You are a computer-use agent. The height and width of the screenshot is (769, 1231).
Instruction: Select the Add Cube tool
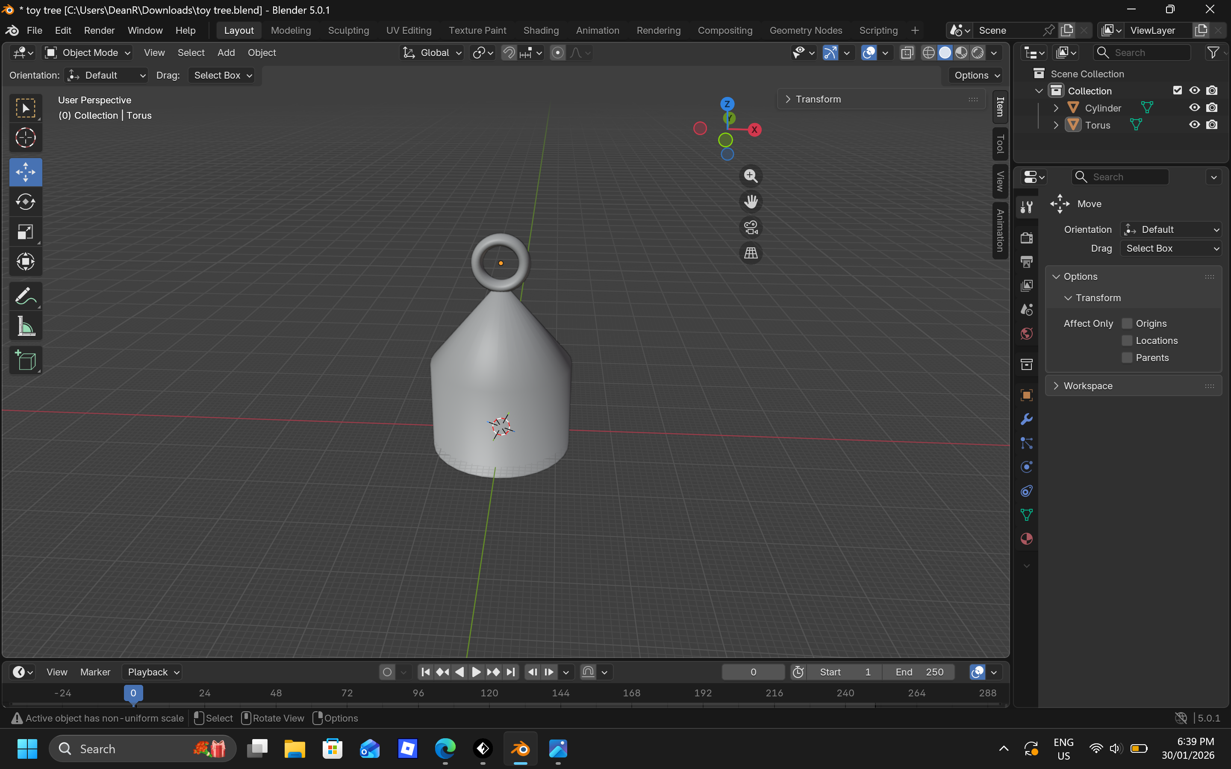26,361
